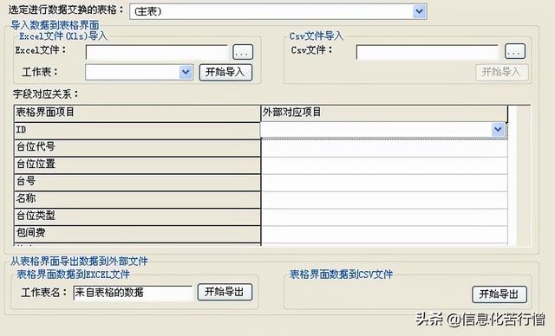Select the 台位类型 row
The image size is (555, 336).
137,216
